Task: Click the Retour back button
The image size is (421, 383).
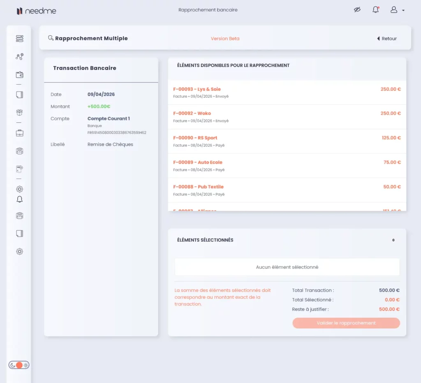Action: 386,39
